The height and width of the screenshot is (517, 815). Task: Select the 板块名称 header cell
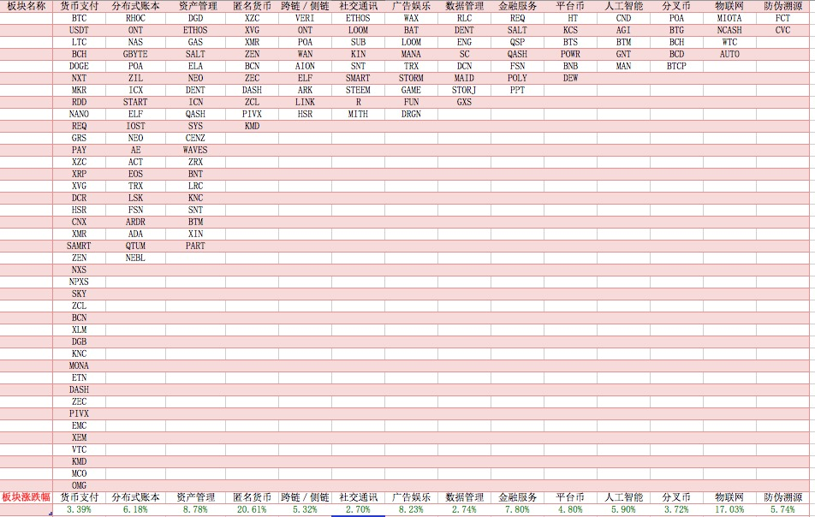(26, 6)
